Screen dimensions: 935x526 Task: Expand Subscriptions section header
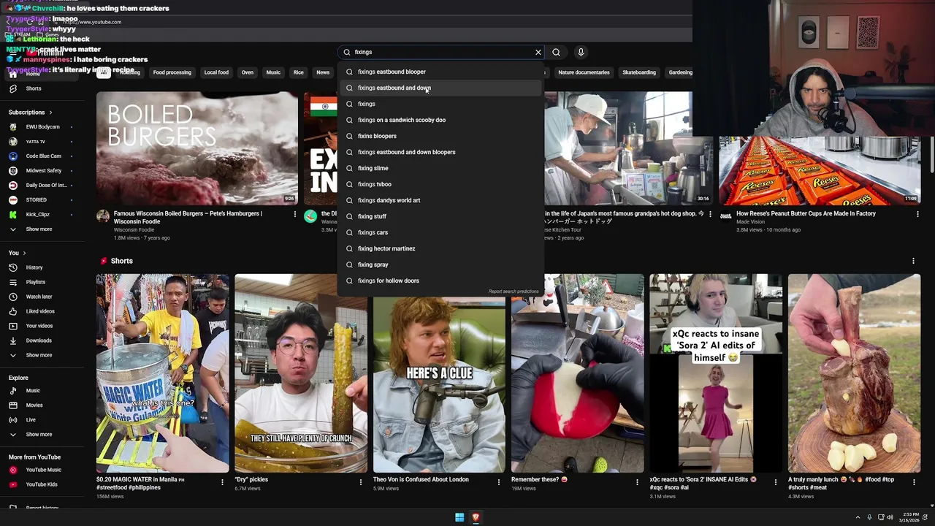(31, 113)
